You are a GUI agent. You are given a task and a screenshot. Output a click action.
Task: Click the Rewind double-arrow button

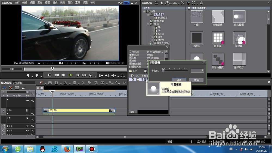pos(56,75)
